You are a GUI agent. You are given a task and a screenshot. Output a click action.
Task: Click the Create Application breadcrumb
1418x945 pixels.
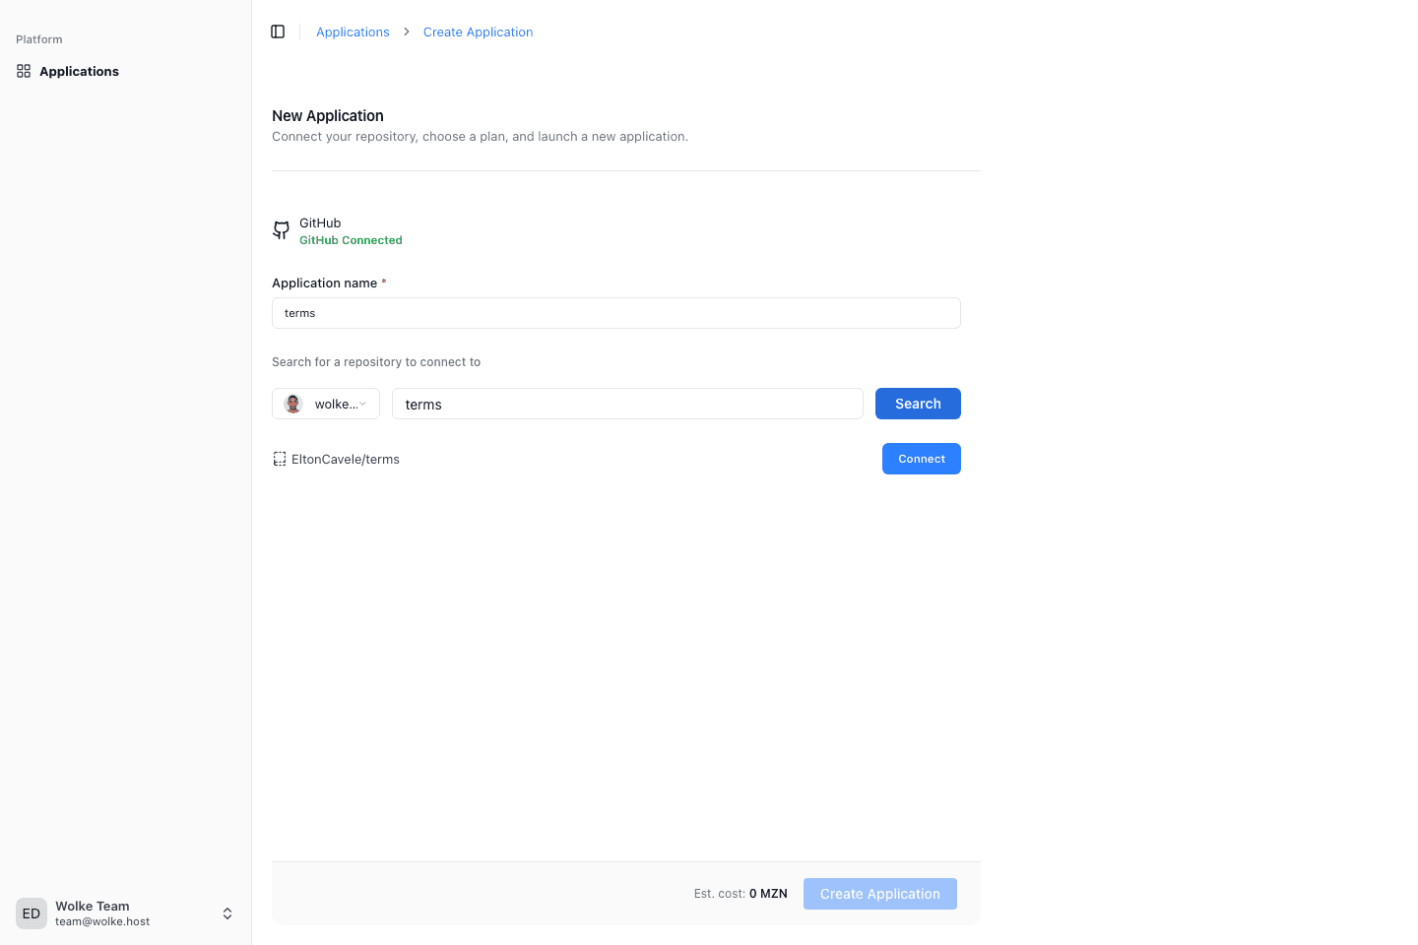click(x=478, y=31)
